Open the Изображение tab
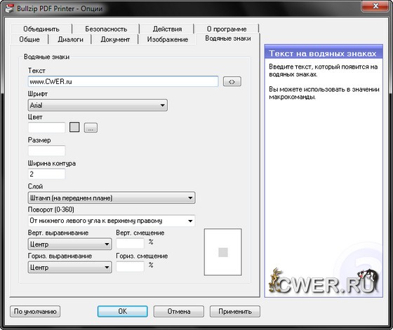This screenshot has height=330, width=393. 168,39
